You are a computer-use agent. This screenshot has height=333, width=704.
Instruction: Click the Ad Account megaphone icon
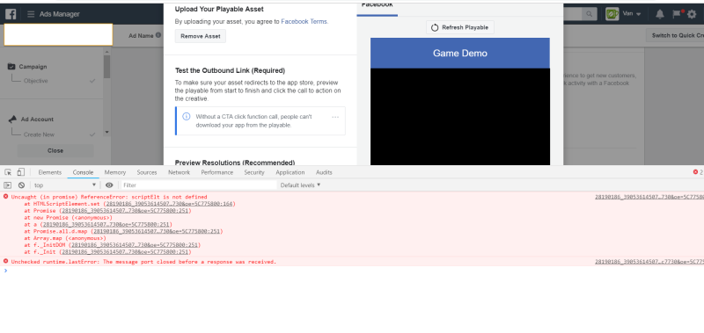tap(12, 119)
